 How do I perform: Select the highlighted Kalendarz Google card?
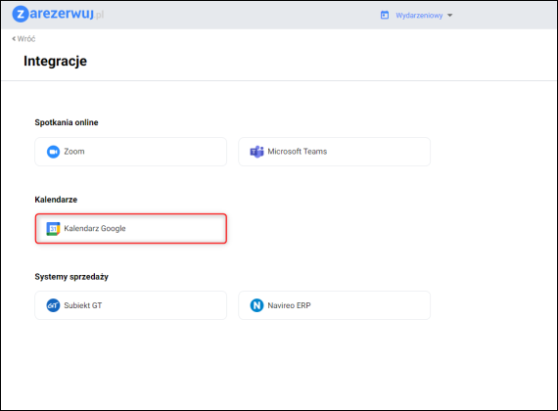click(130, 228)
